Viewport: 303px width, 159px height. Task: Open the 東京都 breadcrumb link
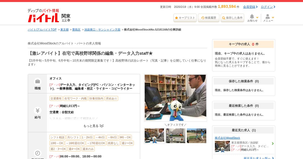(x=64, y=30)
